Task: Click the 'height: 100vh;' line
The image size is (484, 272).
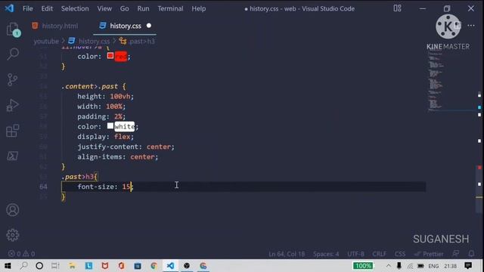Action: click(105, 97)
